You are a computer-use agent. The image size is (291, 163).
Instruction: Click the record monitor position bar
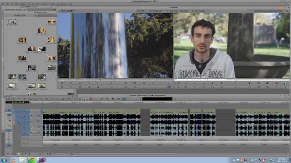pos(231,80)
